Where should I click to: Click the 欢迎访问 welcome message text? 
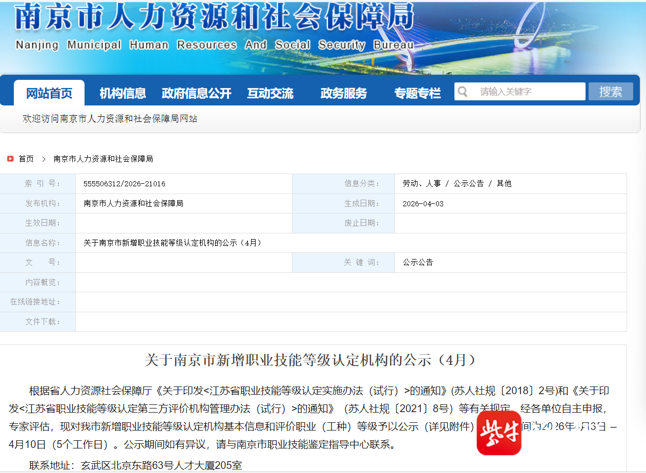[x=110, y=119]
